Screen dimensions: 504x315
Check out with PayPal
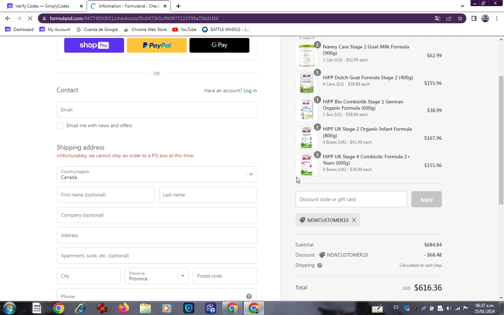point(157,45)
